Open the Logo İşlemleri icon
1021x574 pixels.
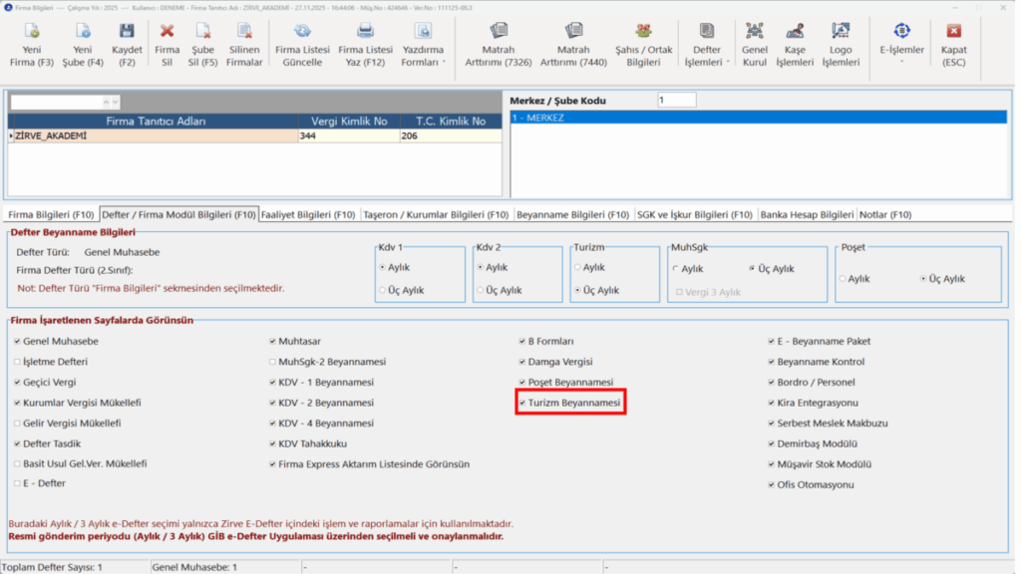840,31
